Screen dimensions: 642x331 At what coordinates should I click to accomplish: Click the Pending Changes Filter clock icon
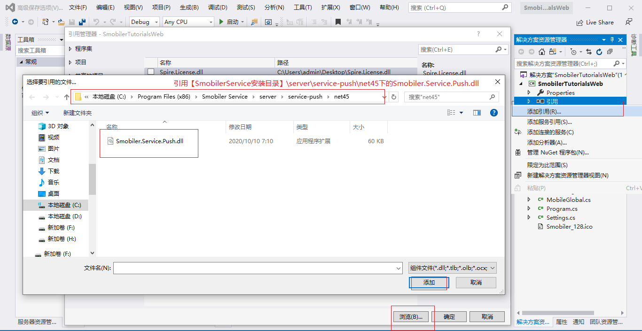(x=573, y=52)
